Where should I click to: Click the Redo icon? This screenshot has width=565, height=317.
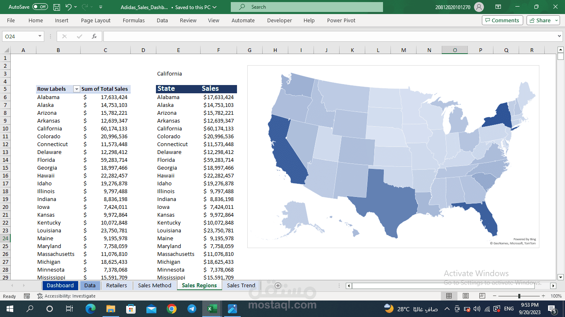coord(85,7)
